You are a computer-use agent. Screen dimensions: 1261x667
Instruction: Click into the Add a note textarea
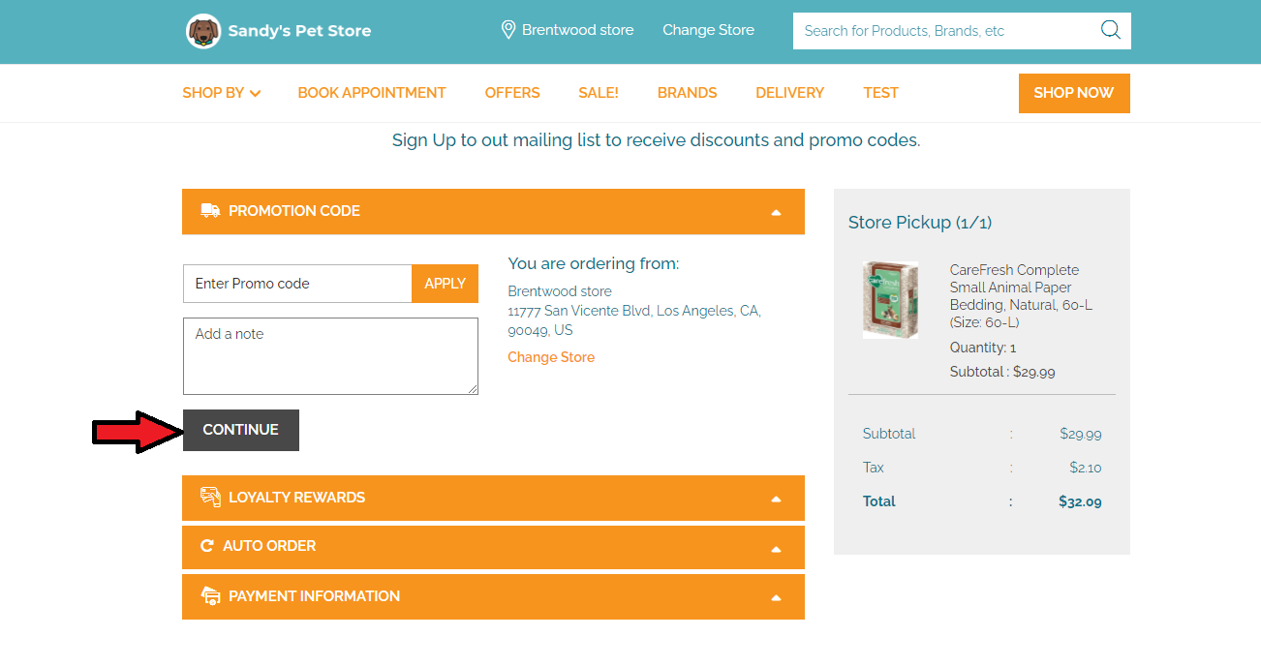coord(330,356)
